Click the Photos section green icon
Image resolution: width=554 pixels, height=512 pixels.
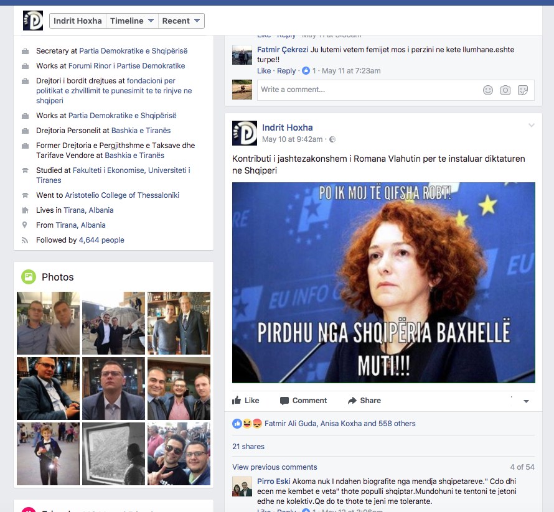(29, 277)
